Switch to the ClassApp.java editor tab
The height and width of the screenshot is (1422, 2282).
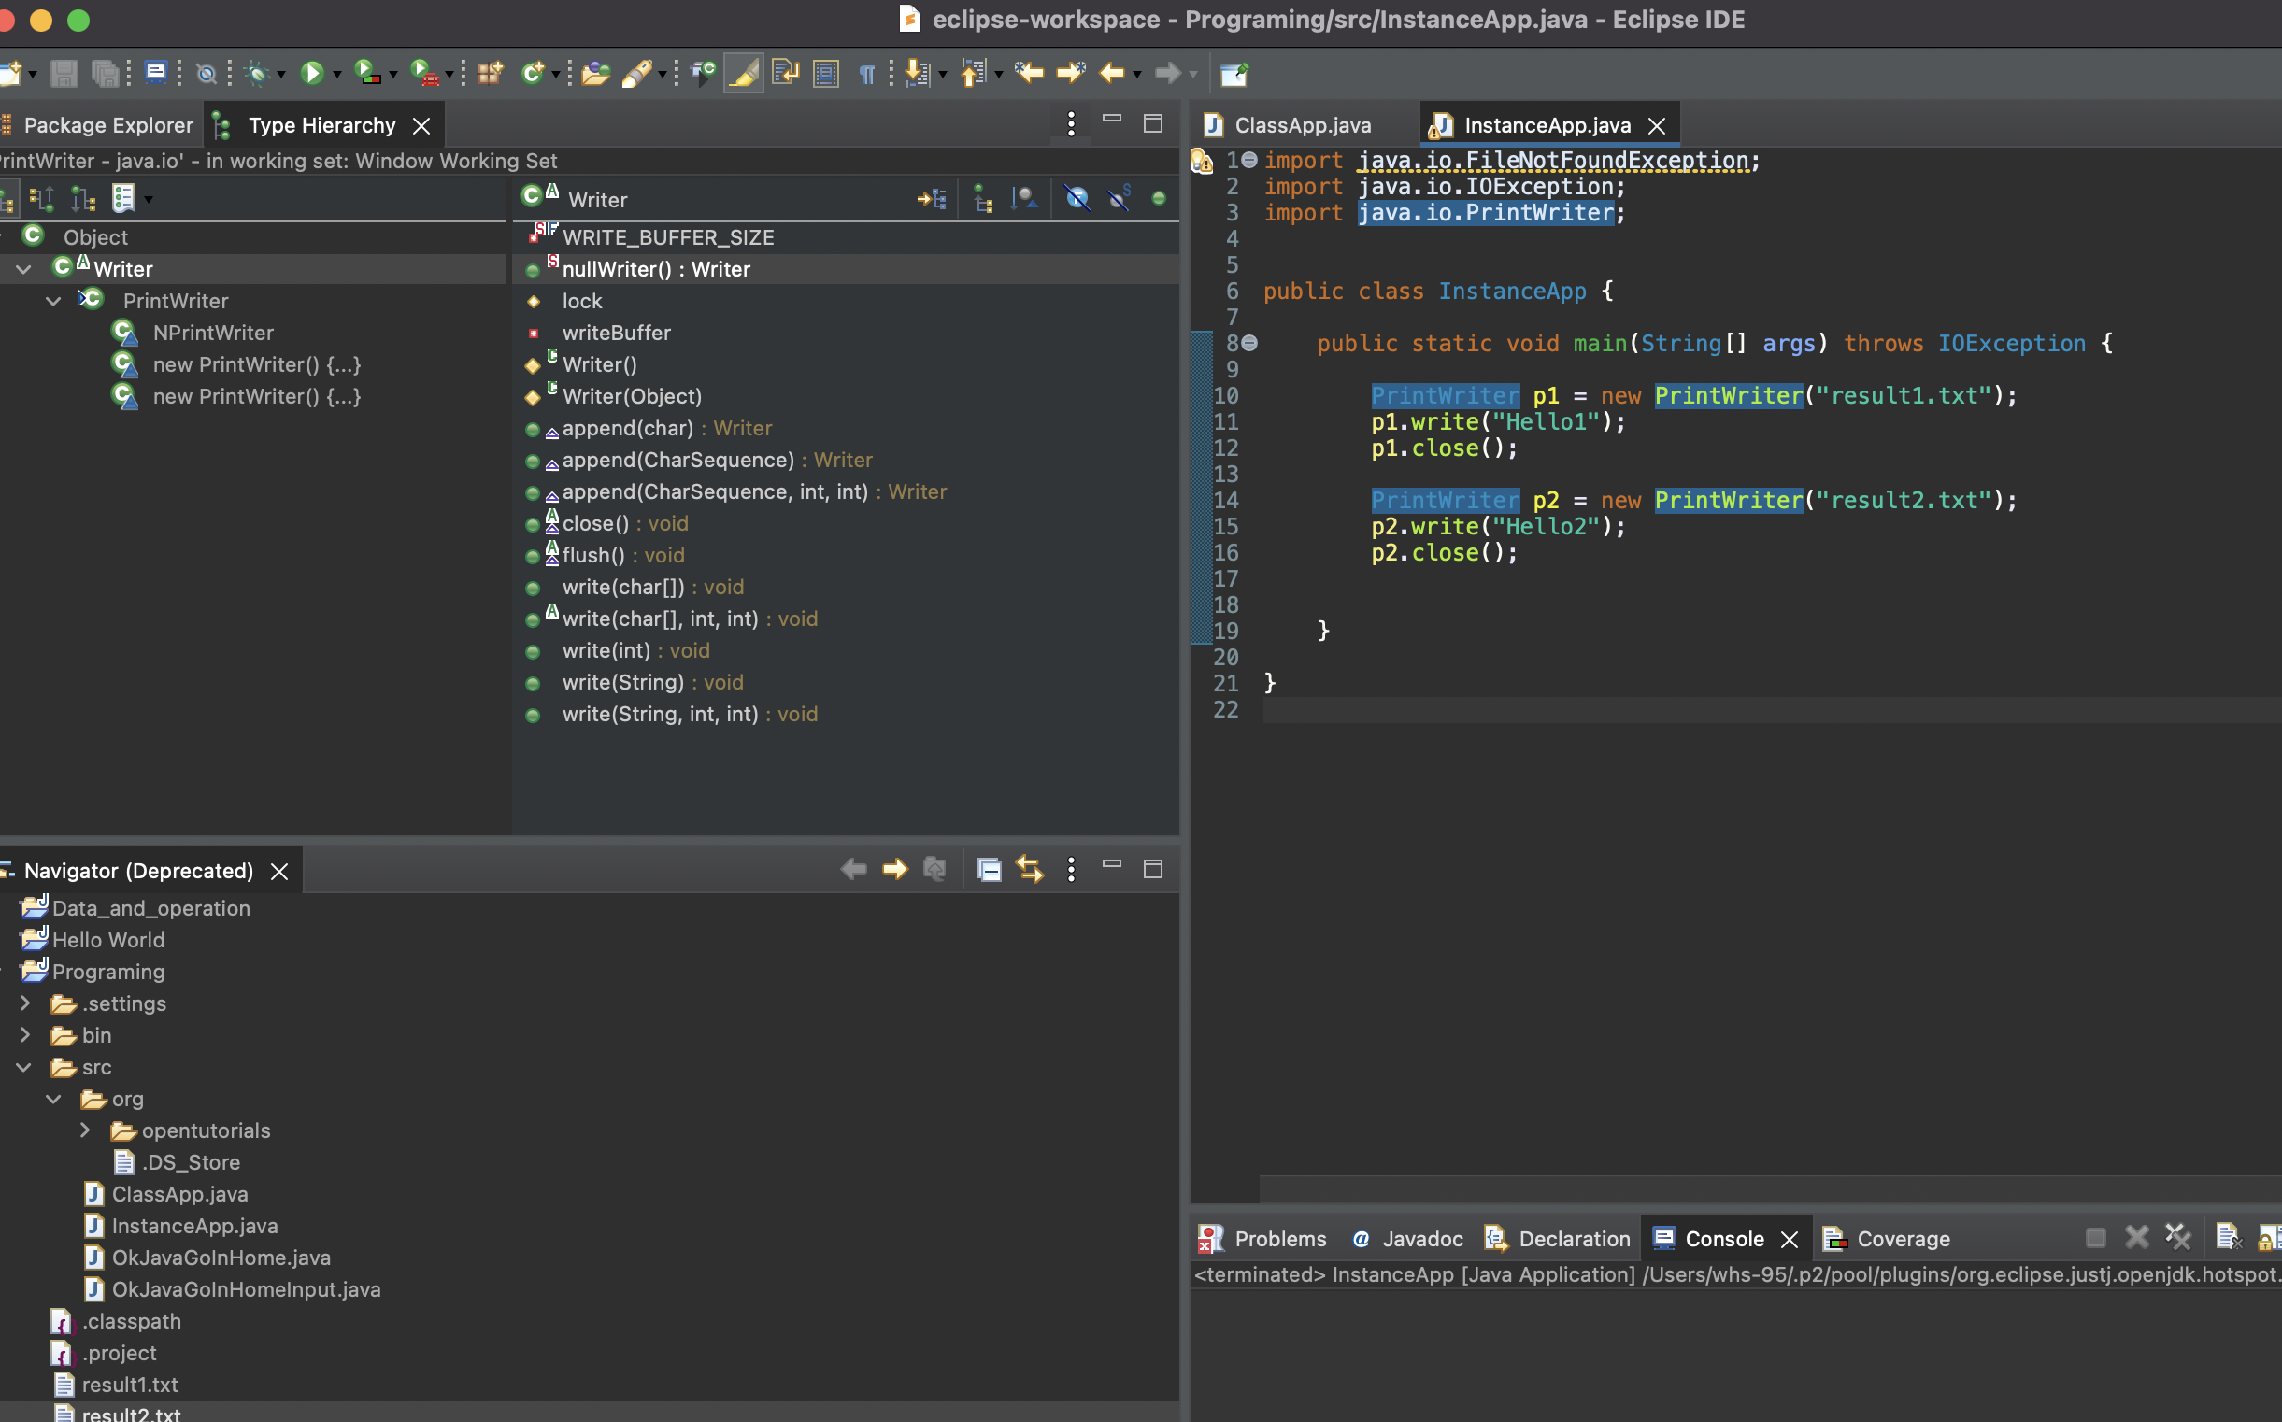pos(1302,125)
